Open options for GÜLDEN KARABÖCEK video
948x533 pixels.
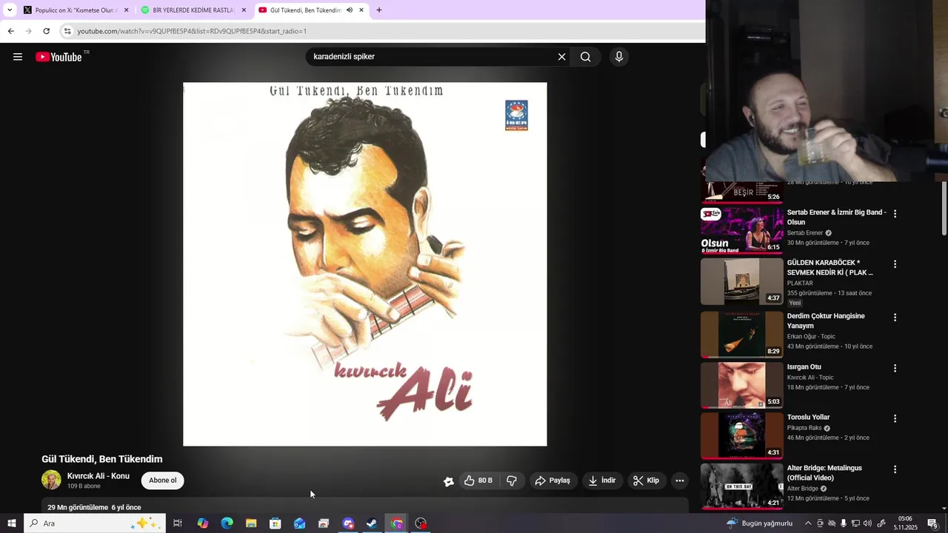895,264
